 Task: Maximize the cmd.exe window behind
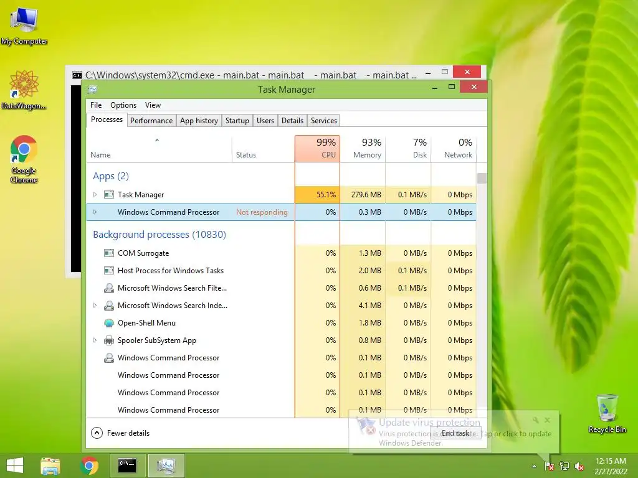click(x=445, y=72)
